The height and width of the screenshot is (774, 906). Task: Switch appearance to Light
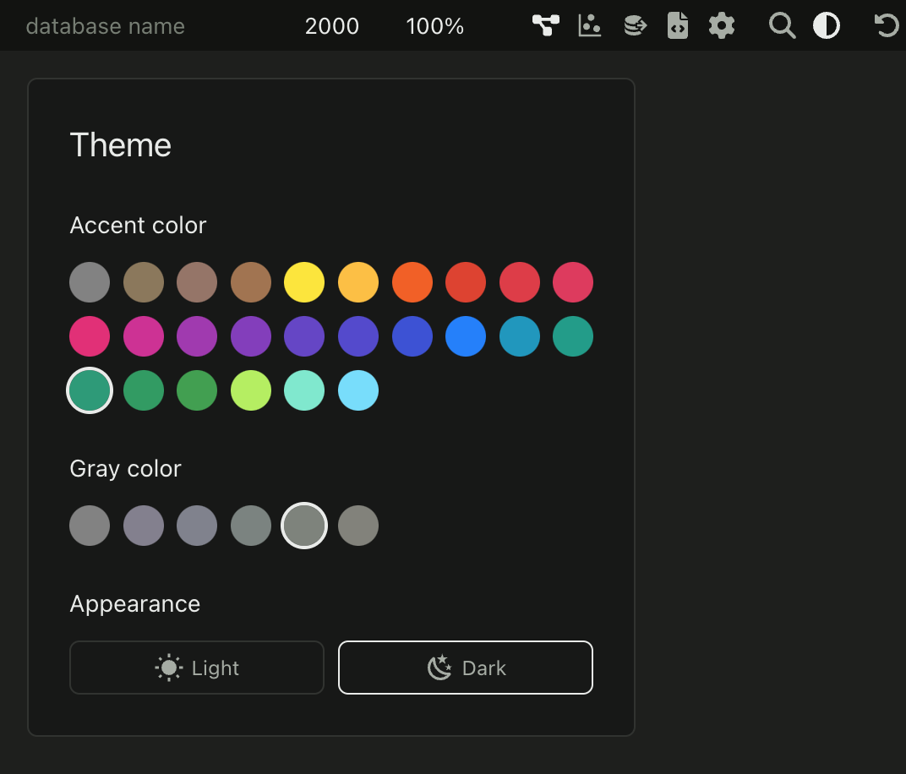[197, 668]
